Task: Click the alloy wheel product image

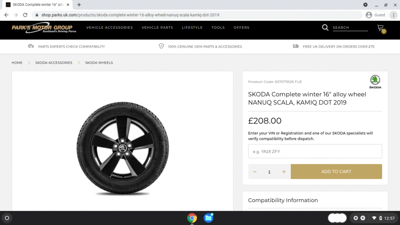Action: (123, 148)
